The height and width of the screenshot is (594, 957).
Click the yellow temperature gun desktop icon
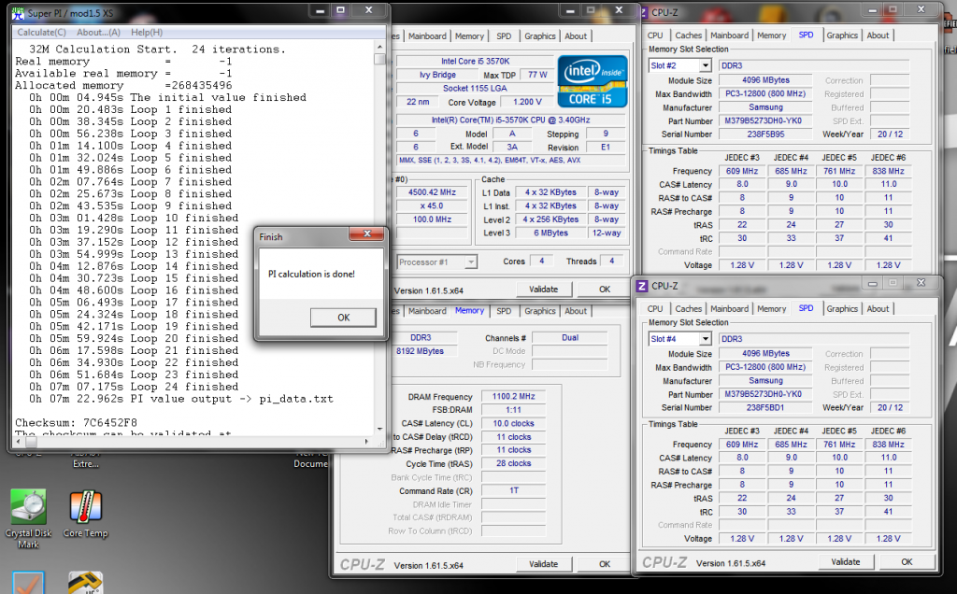point(86,584)
